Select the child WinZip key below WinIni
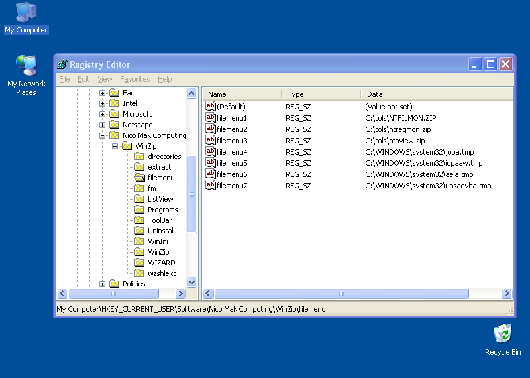The height and width of the screenshot is (378, 530). click(x=158, y=252)
